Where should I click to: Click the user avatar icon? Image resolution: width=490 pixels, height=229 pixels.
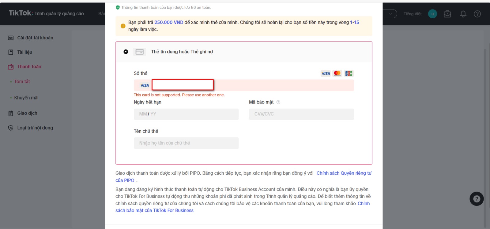(x=432, y=14)
